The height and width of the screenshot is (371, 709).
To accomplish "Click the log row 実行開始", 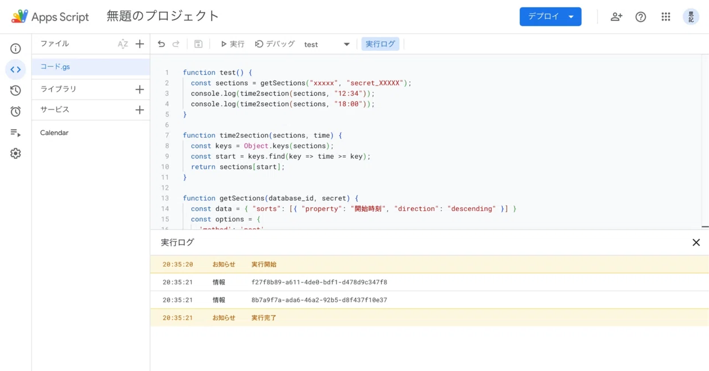I will pyautogui.click(x=429, y=264).
